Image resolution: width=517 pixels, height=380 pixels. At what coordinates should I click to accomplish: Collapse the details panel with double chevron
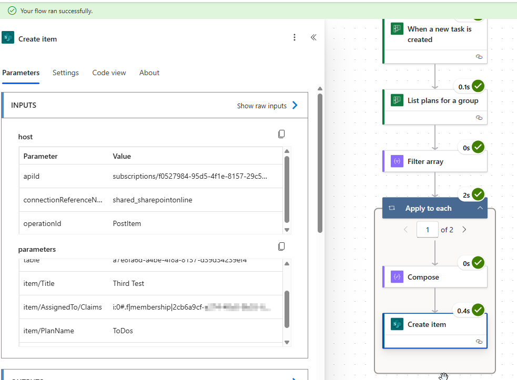313,37
